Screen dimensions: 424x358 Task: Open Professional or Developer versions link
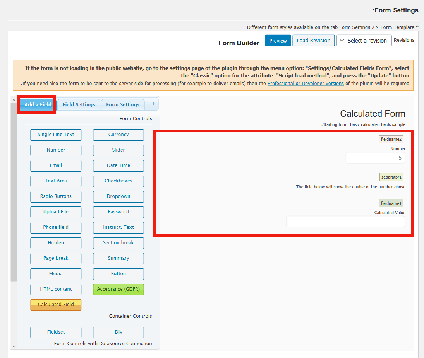(306, 84)
